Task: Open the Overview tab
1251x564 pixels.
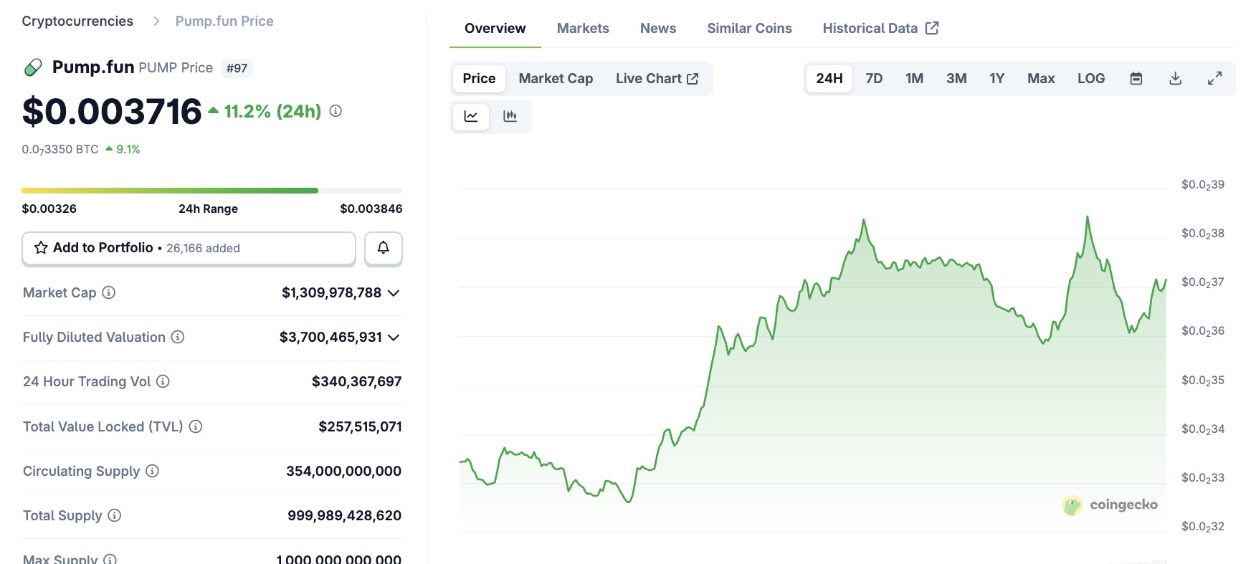Action: pos(495,29)
